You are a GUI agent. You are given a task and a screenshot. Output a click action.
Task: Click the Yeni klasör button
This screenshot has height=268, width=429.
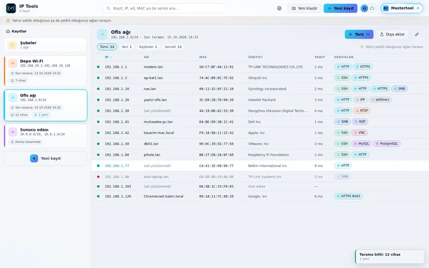pyautogui.click(x=305, y=8)
